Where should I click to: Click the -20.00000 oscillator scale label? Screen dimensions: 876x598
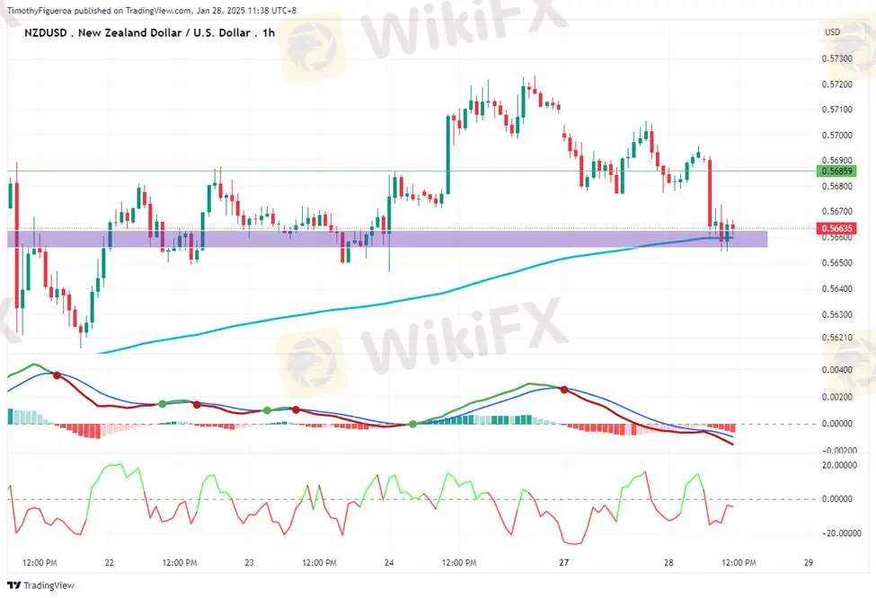841,533
